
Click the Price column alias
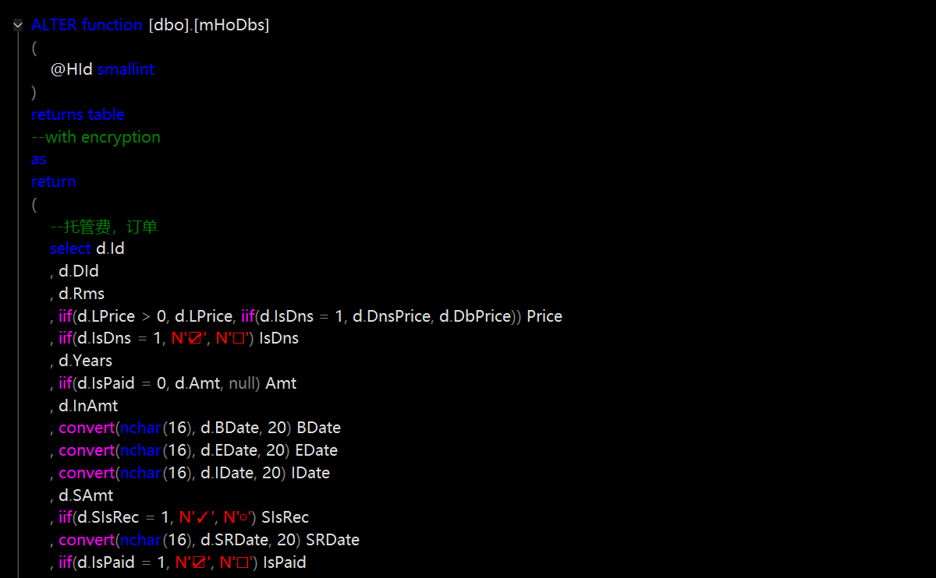coord(544,316)
